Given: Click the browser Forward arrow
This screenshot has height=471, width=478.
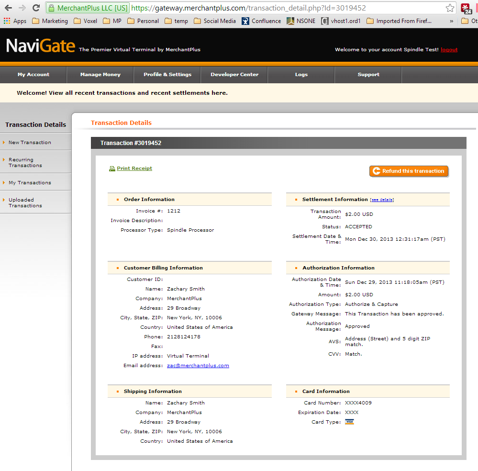Looking at the screenshot, I should tap(22, 8).
